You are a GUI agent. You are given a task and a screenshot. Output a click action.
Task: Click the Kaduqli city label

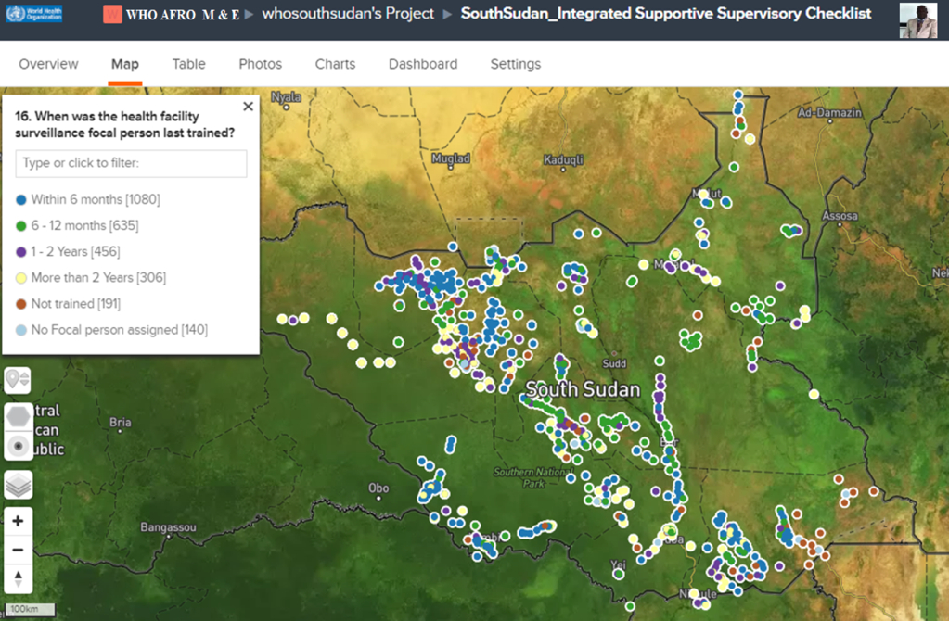[x=563, y=159]
